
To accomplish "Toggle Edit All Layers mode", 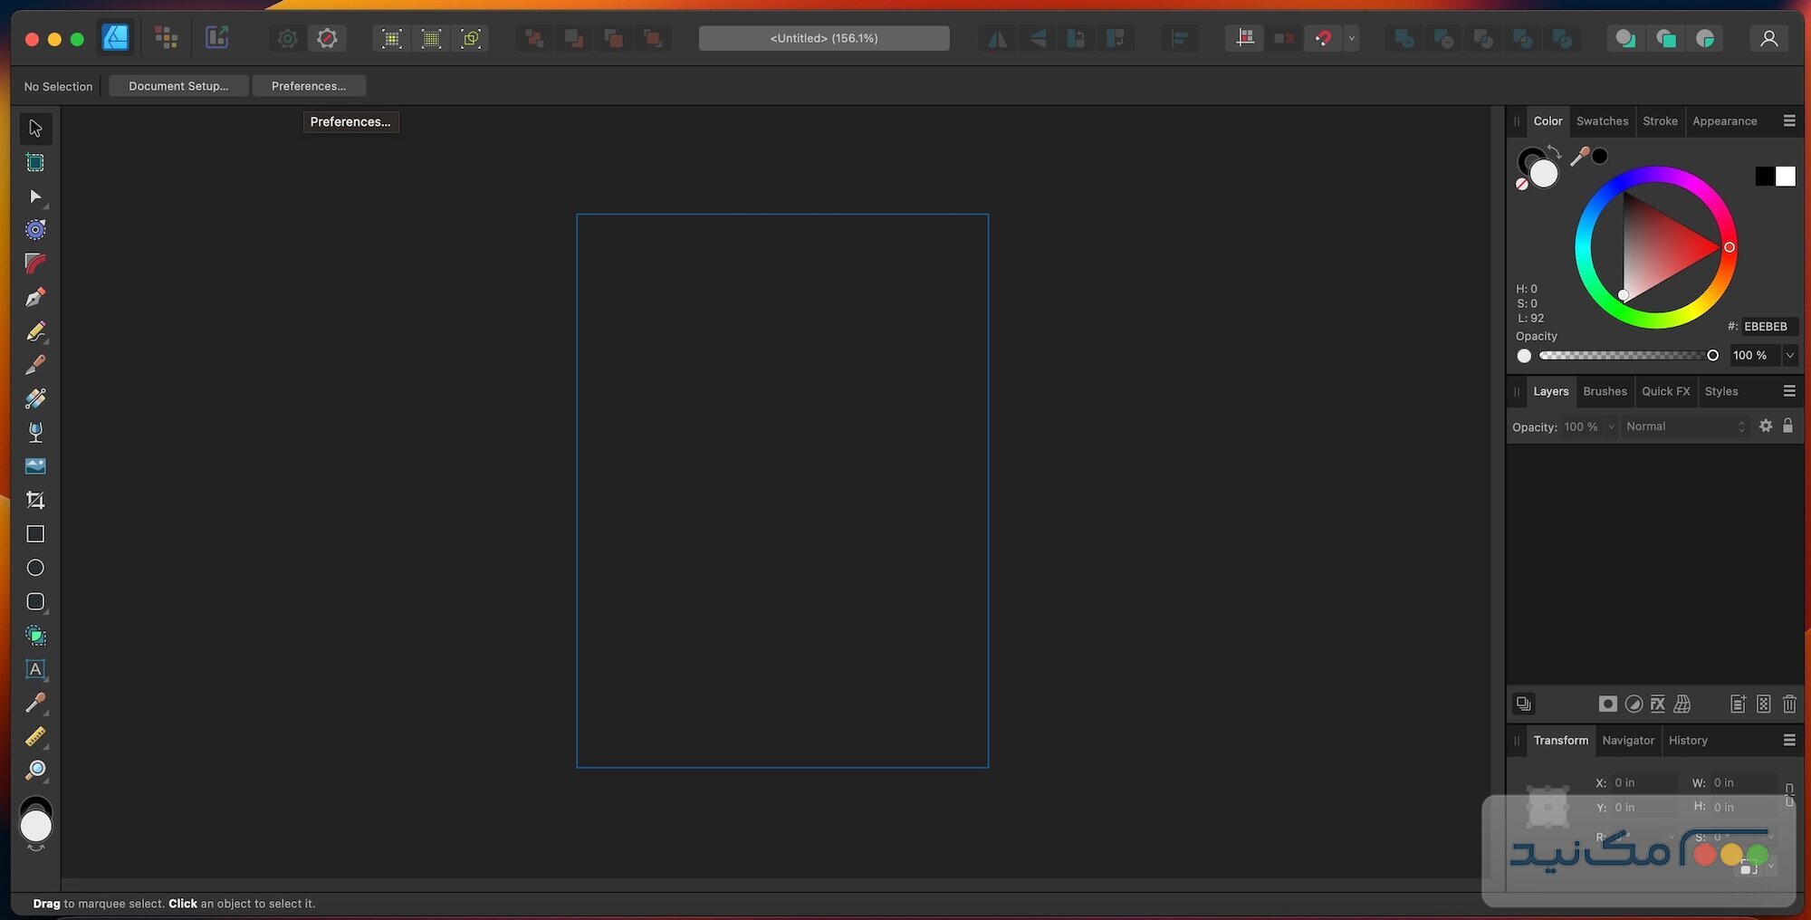I will pos(1523,704).
